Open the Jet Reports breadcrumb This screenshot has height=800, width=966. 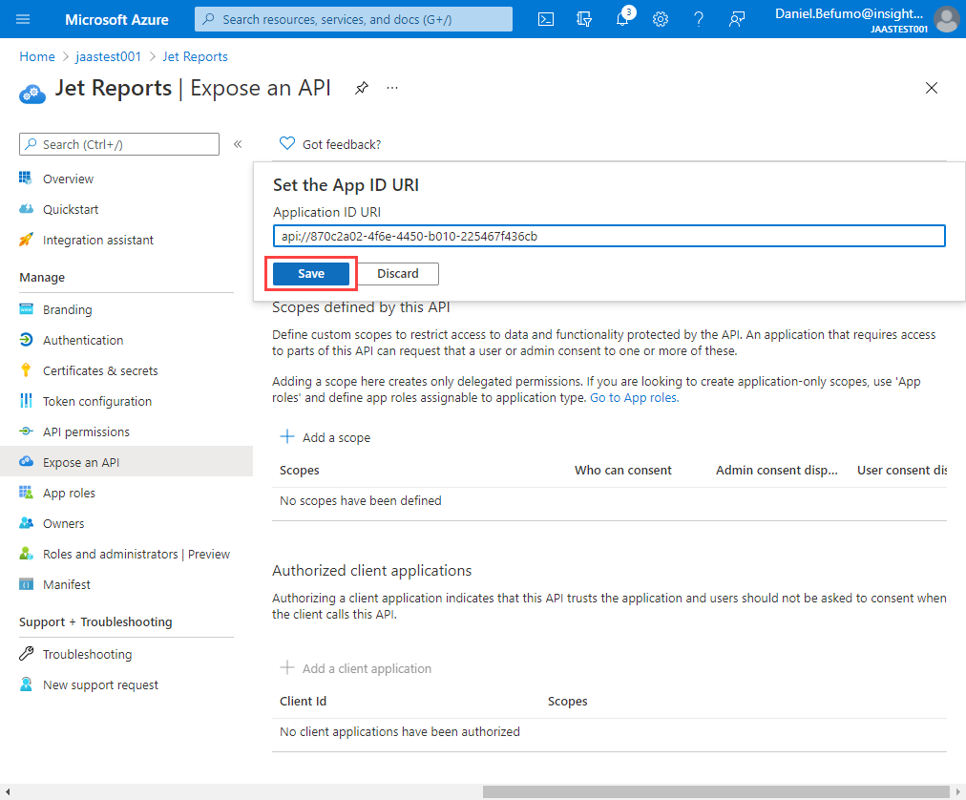[196, 56]
